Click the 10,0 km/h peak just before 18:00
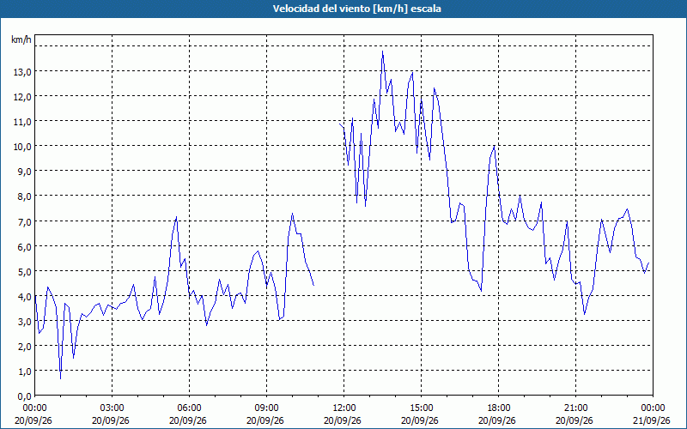The height and width of the screenshot is (429, 687). [495, 146]
